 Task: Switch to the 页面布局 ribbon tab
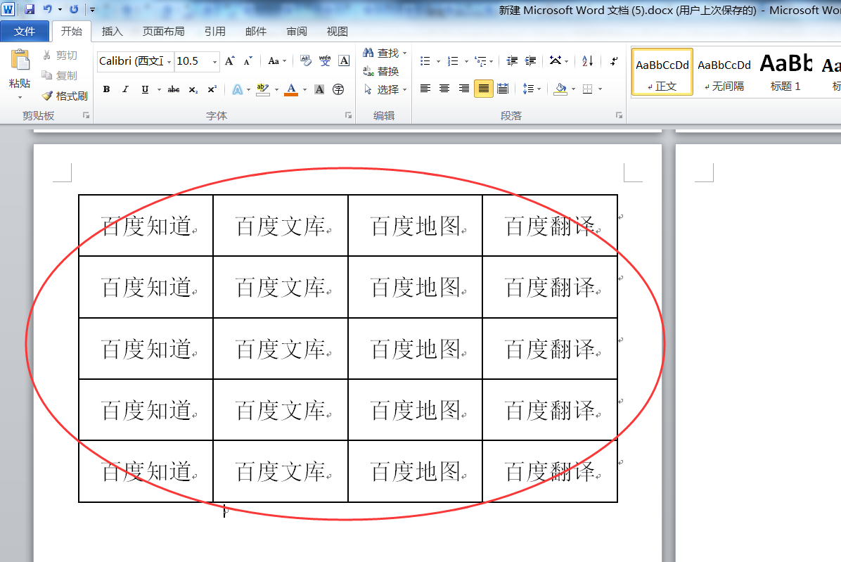point(163,32)
